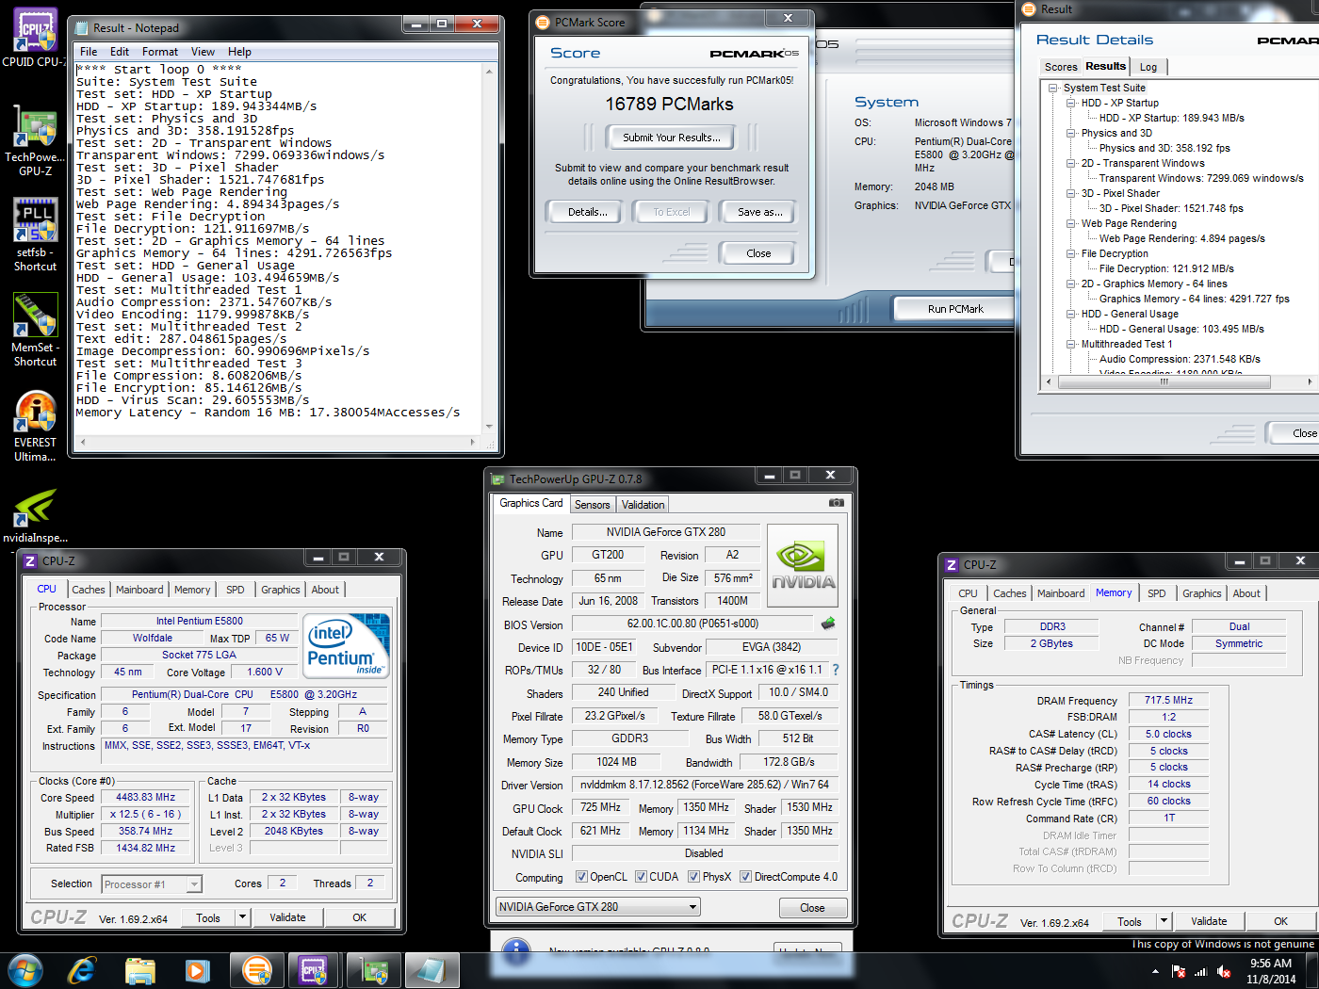The height and width of the screenshot is (989, 1319).
Task: Click the NVIDIA logo in GPU-Z
Action: click(x=804, y=565)
